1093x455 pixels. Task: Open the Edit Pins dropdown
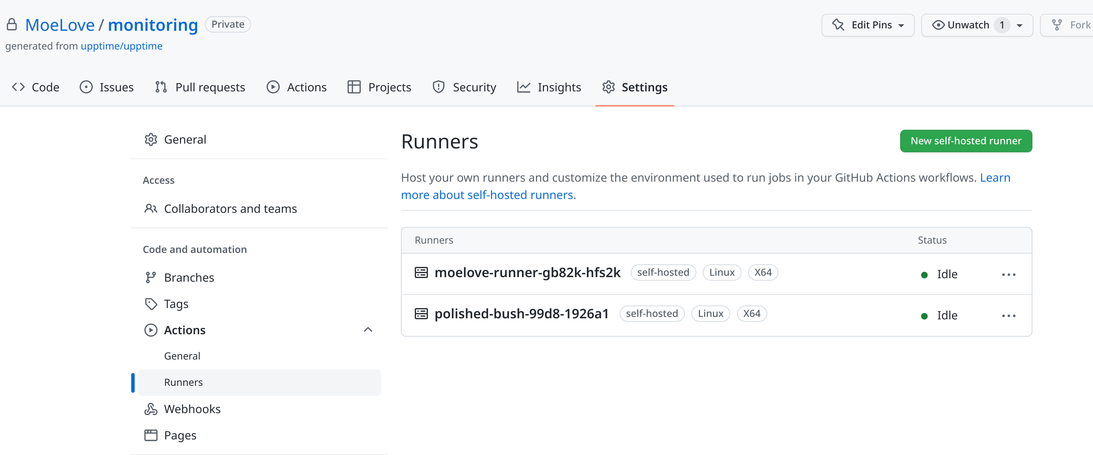pyautogui.click(x=868, y=25)
